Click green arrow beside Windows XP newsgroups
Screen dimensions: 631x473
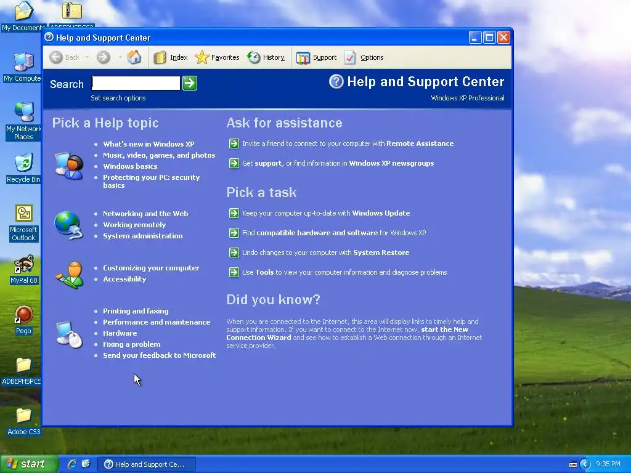point(234,163)
